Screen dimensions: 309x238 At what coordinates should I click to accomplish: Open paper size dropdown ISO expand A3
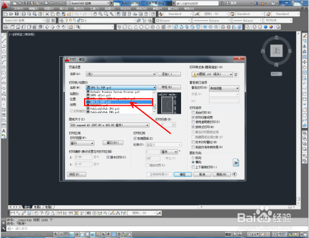point(109,125)
